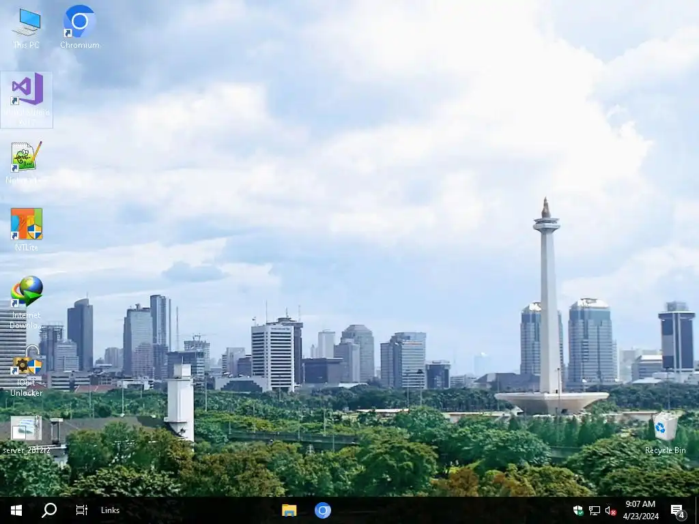Open the network tray icon
This screenshot has height=524, width=699.
pos(595,510)
